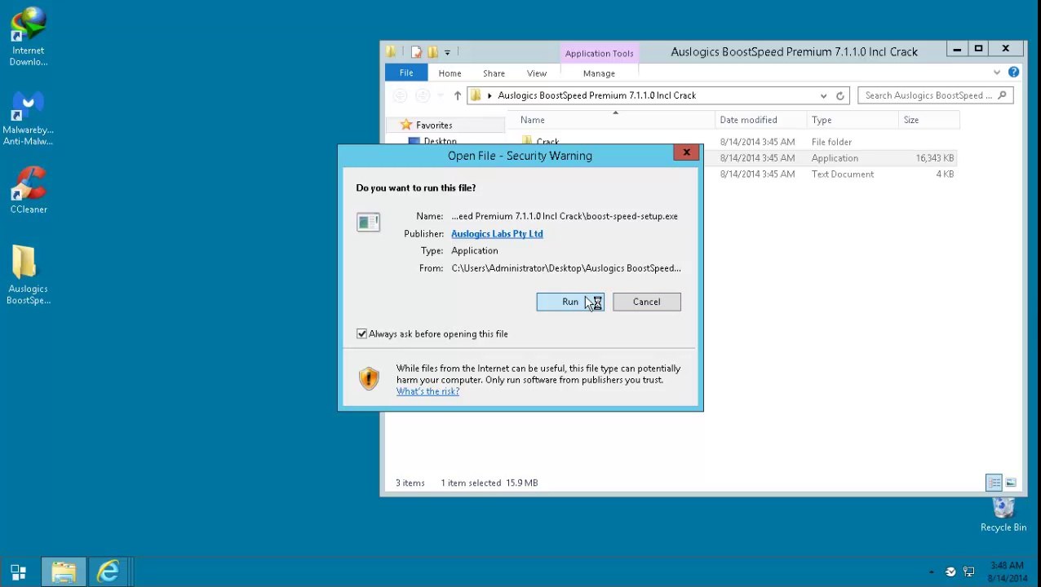Click the Properties quick access icon
The image size is (1041, 587).
coord(416,52)
